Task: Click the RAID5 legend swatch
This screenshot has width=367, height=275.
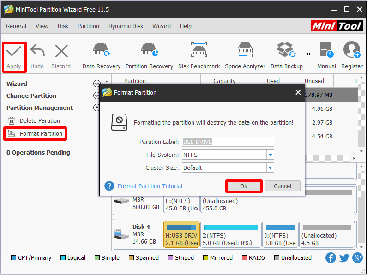Action: point(244,257)
